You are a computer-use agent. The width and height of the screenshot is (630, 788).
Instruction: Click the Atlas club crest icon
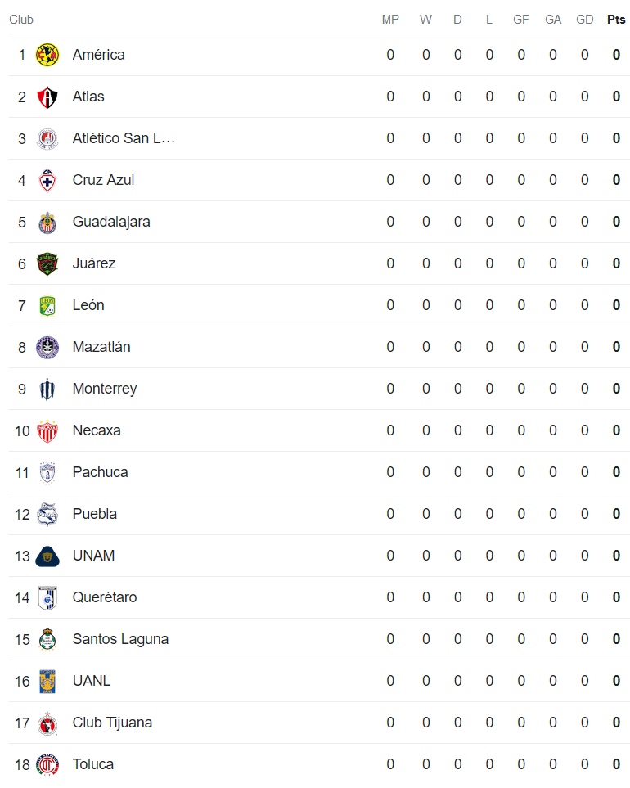(47, 97)
